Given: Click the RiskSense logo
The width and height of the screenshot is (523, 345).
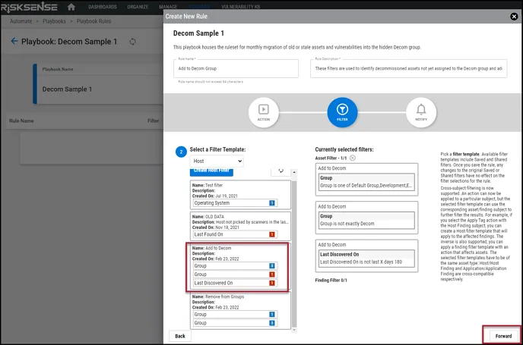Looking at the screenshot, I should [x=29, y=7].
